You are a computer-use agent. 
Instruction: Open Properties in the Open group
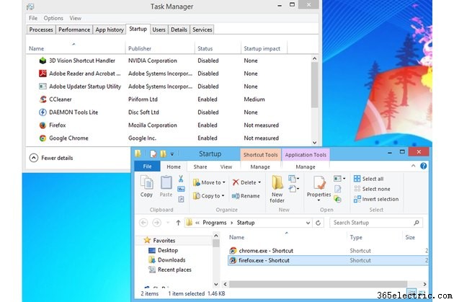point(319,188)
